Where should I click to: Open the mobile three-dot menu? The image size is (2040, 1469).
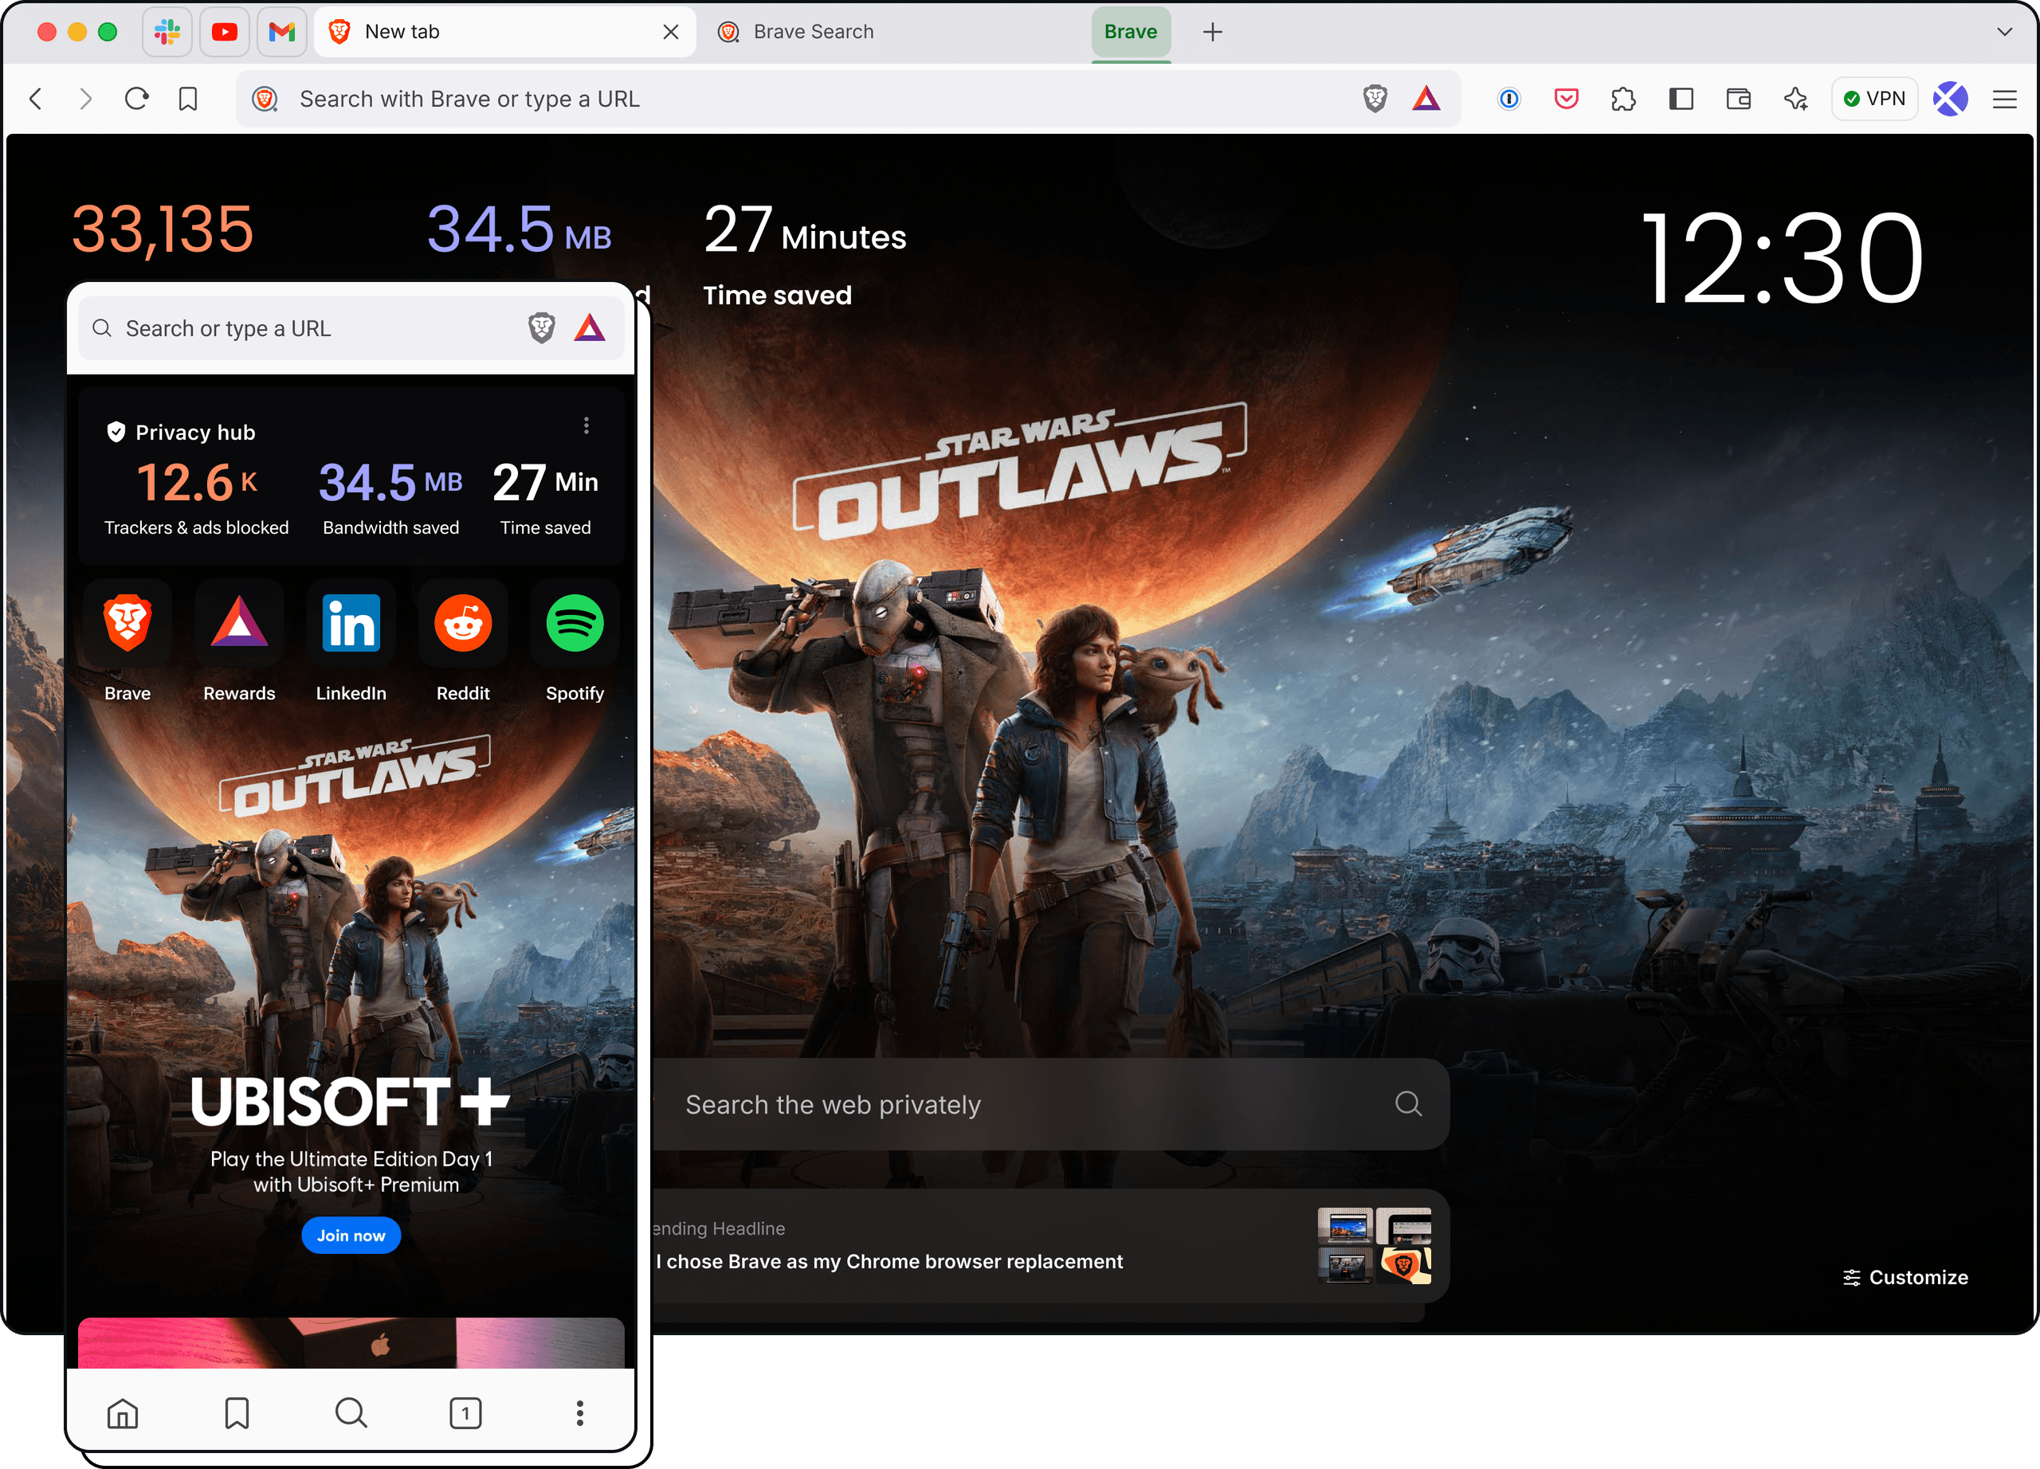(579, 1414)
